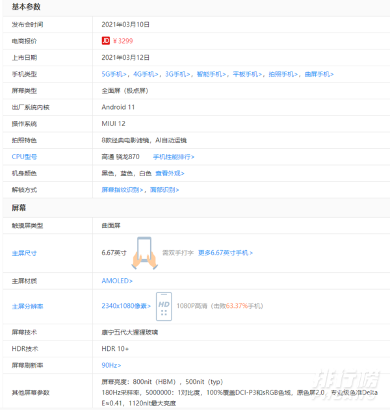Screen dimensions: 390x410
Task: Click the HDR 10+ value
Action: click(x=115, y=349)
